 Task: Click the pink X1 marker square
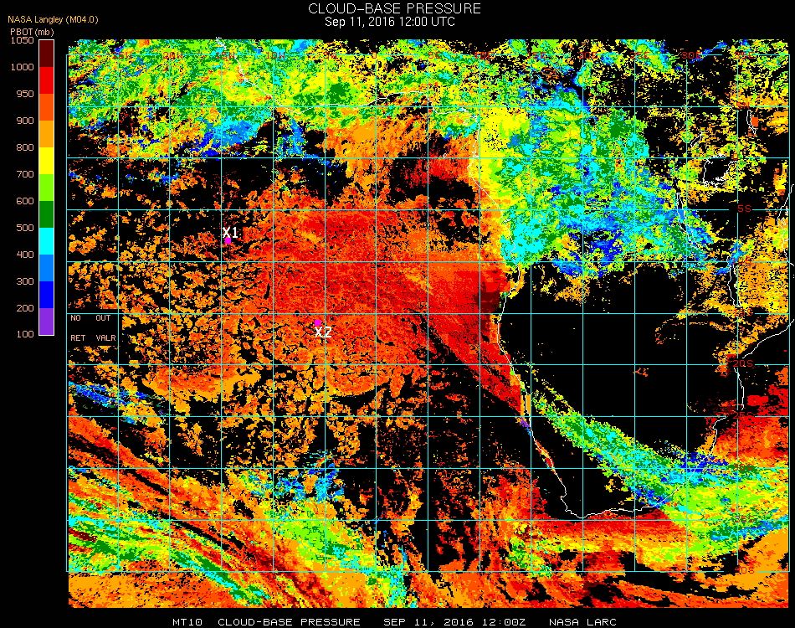228,241
